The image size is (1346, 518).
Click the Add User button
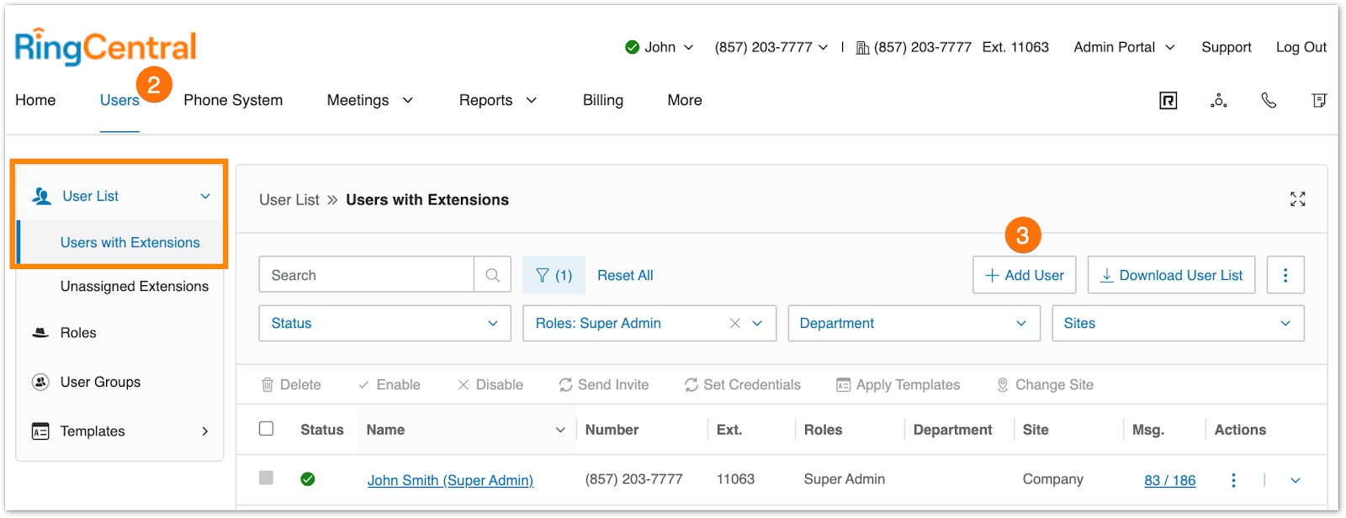click(x=1024, y=275)
